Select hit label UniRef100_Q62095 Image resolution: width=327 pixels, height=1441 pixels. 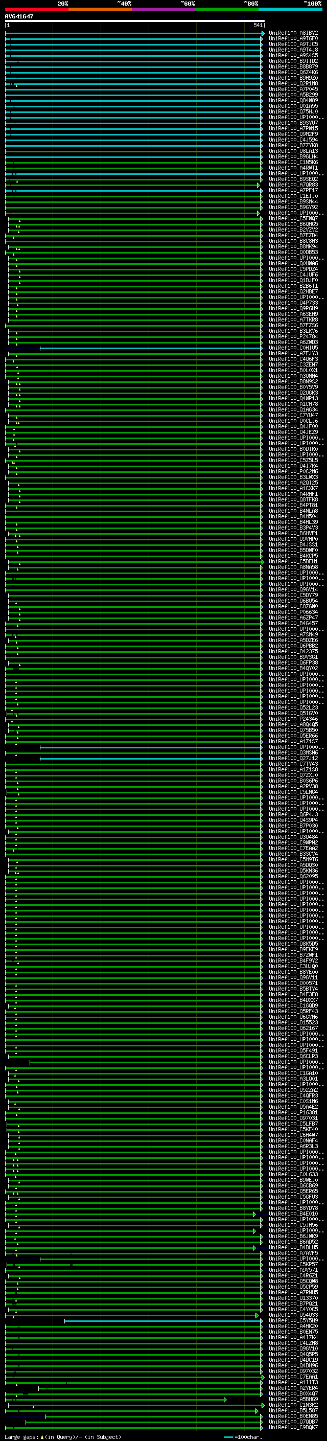(293, 877)
